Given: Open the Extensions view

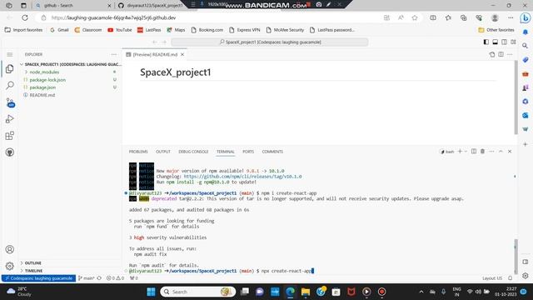Looking at the screenshot, I should (x=9, y=136).
